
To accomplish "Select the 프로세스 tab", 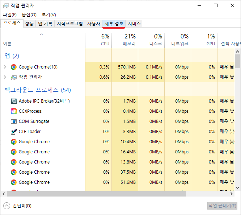I will (x=12, y=23).
